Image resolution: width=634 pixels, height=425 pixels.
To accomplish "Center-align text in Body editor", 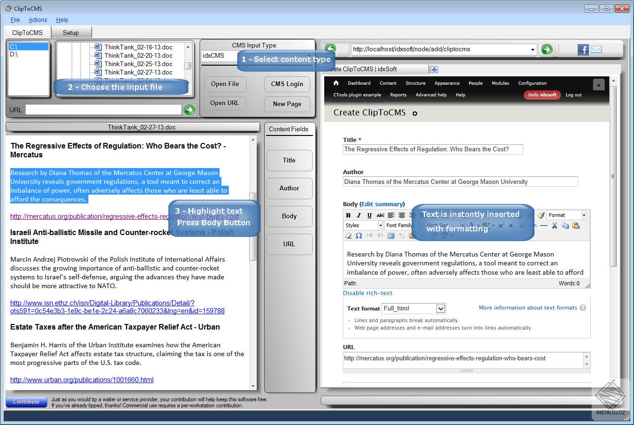I will click(402, 215).
